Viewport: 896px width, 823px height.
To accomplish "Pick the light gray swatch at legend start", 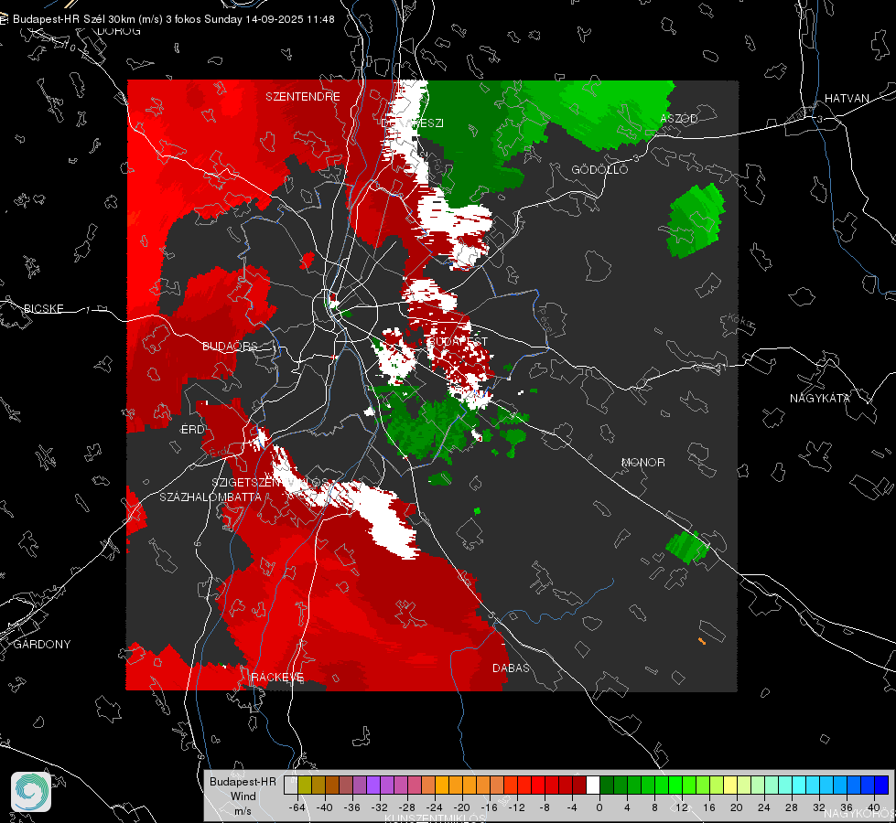I will click(x=291, y=786).
